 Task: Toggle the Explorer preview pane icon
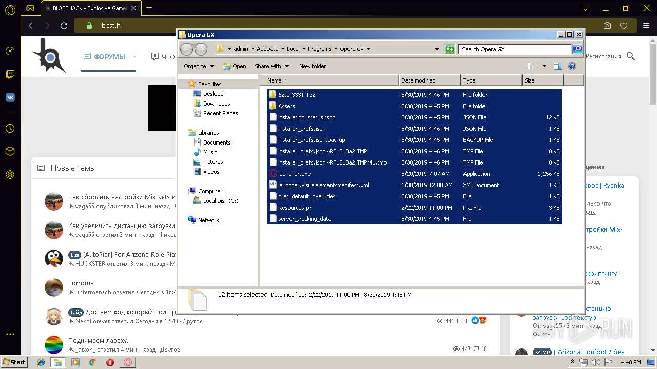click(558, 66)
